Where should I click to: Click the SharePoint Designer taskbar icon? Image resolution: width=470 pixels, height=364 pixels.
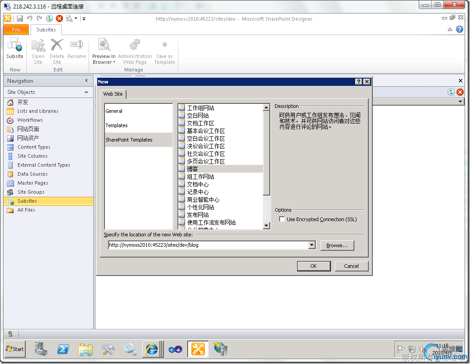[x=198, y=349]
